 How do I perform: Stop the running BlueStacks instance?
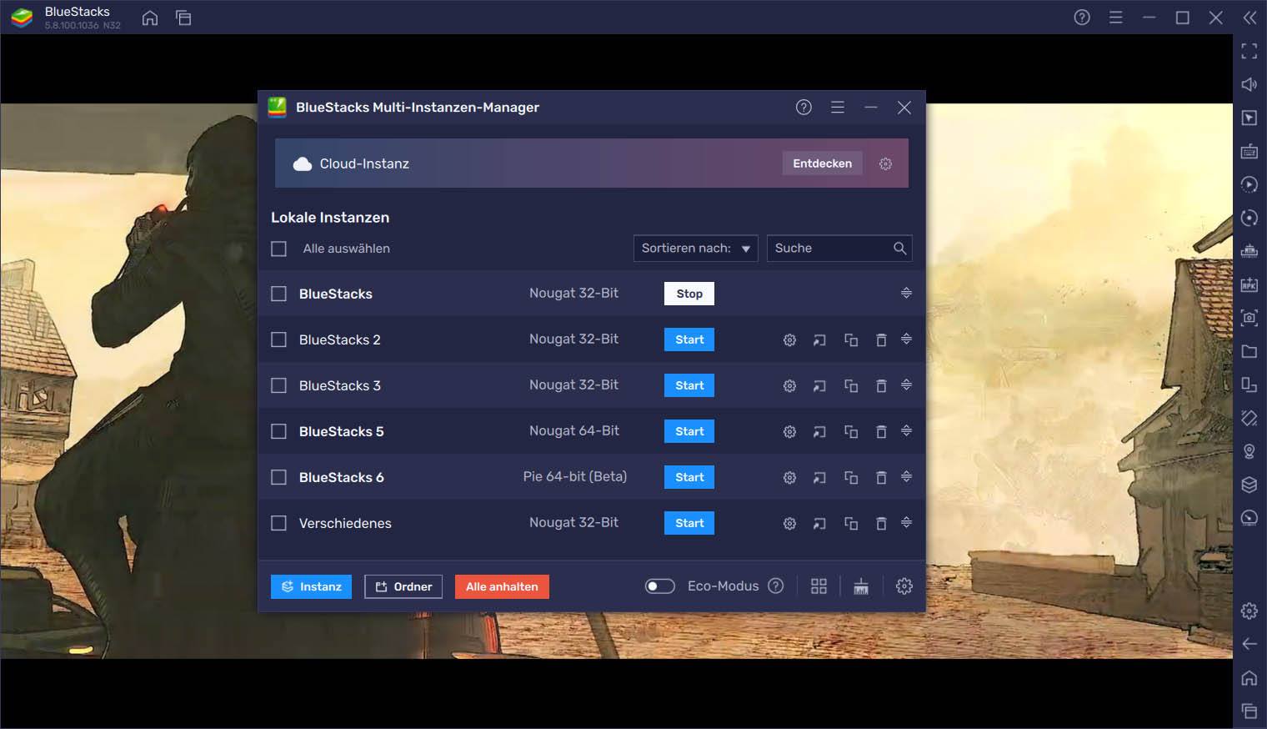(689, 294)
